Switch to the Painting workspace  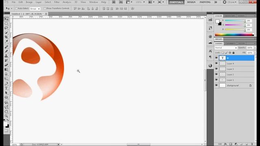[205, 2]
